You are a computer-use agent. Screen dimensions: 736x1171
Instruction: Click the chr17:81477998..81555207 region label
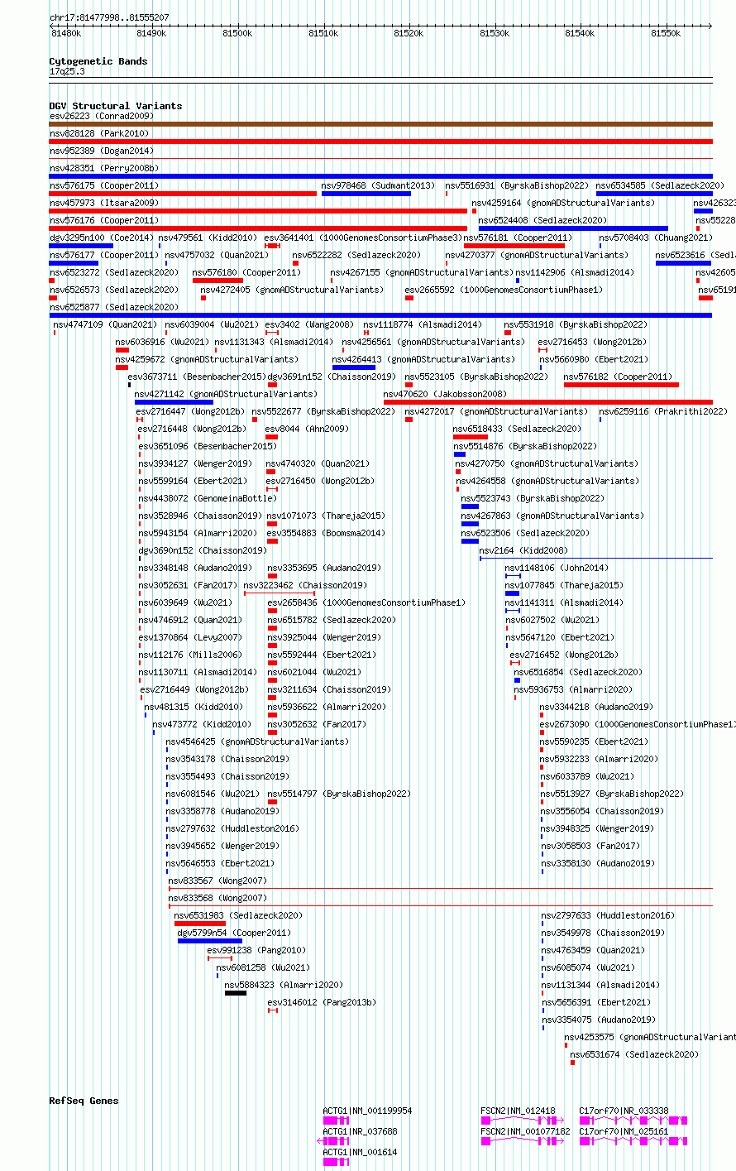(109, 17)
